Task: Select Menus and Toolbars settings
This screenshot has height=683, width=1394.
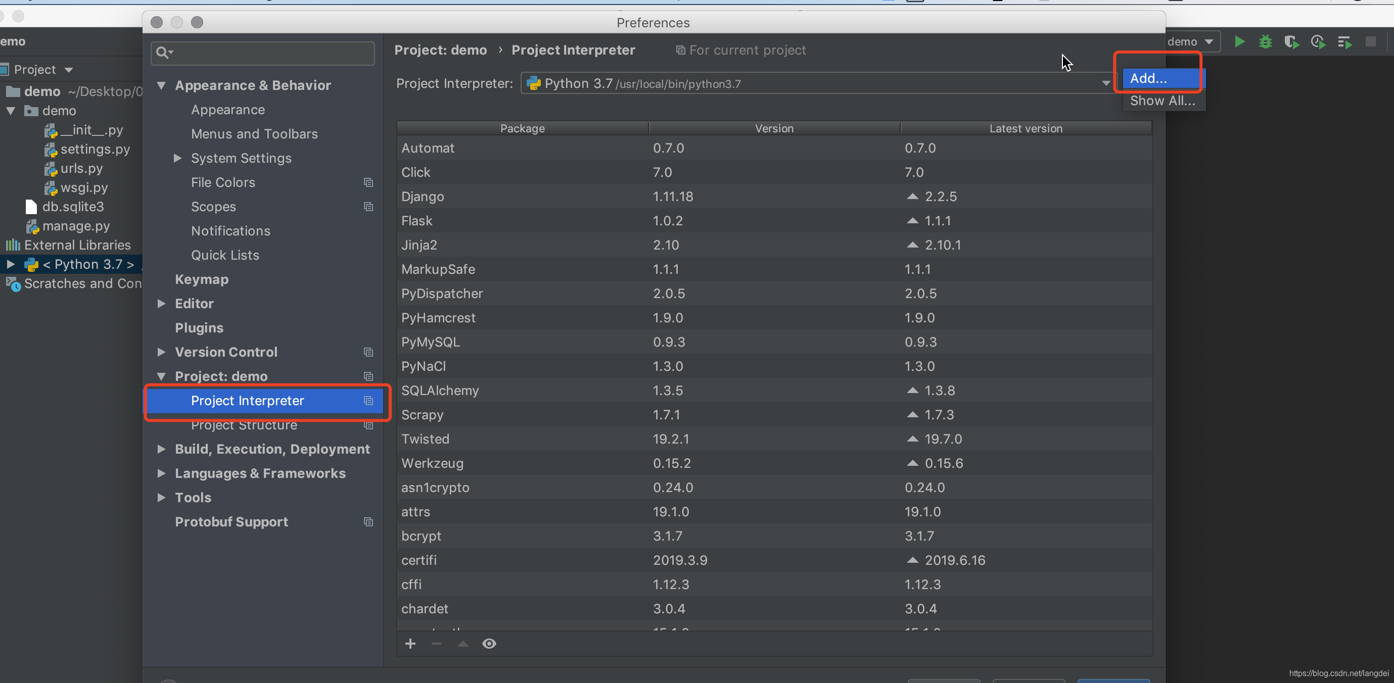Action: pyautogui.click(x=254, y=134)
